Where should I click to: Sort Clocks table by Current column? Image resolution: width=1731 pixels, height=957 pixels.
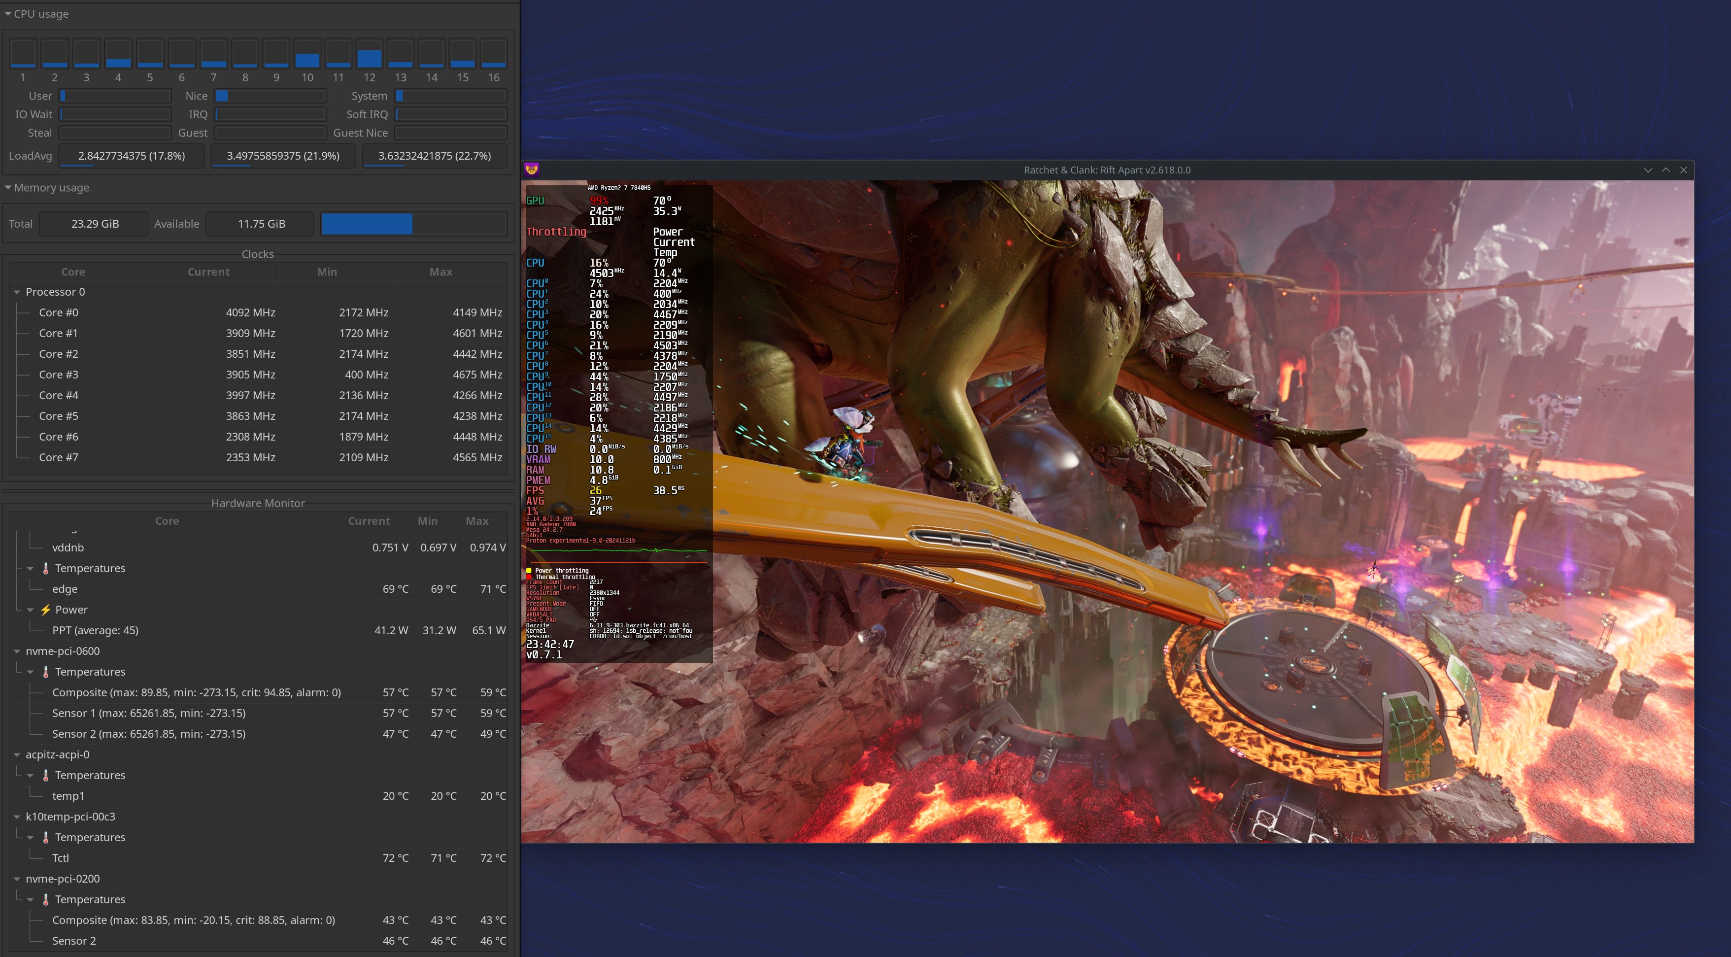(208, 272)
